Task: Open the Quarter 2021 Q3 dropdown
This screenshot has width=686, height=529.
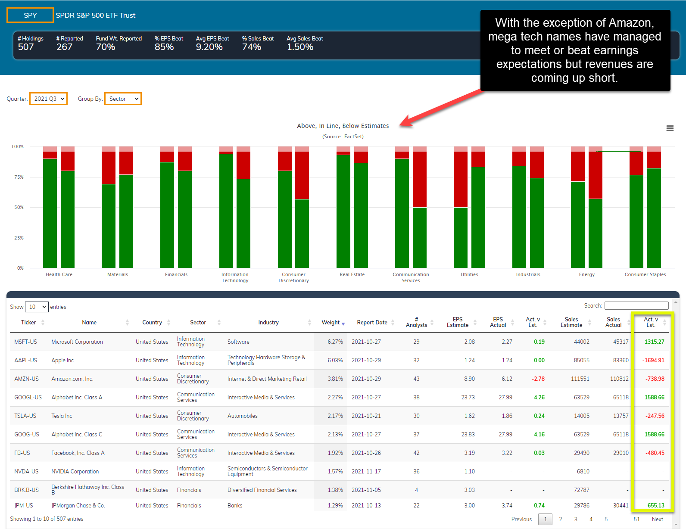Action: (48, 99)
